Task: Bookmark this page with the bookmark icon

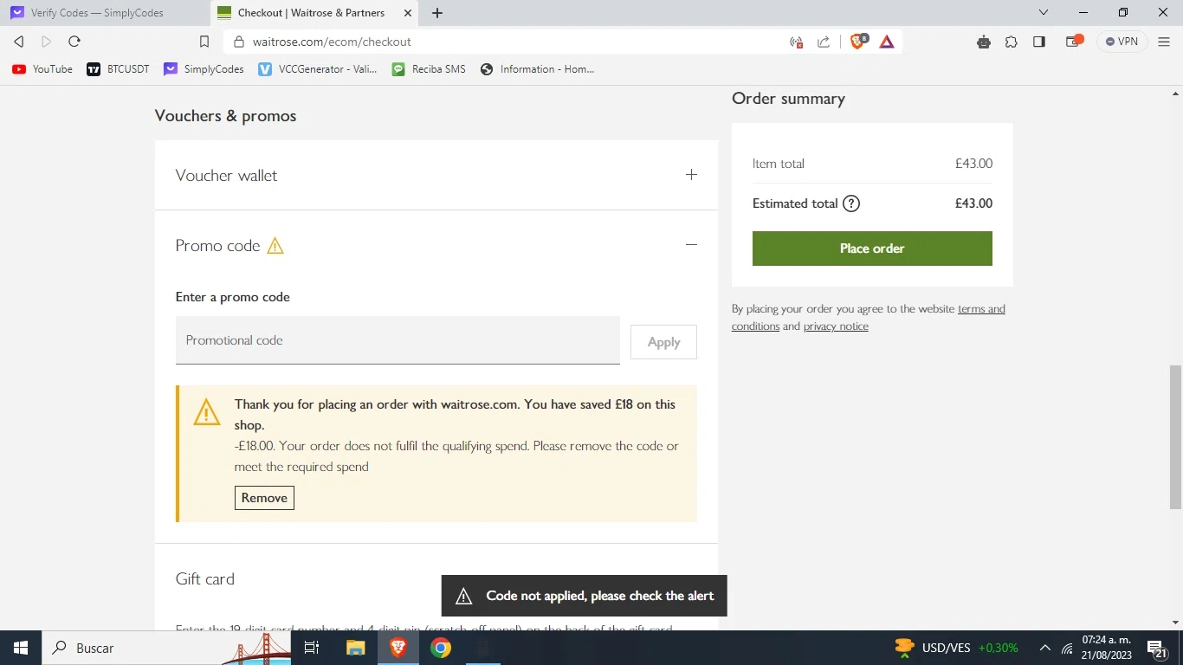Action: 204,42
